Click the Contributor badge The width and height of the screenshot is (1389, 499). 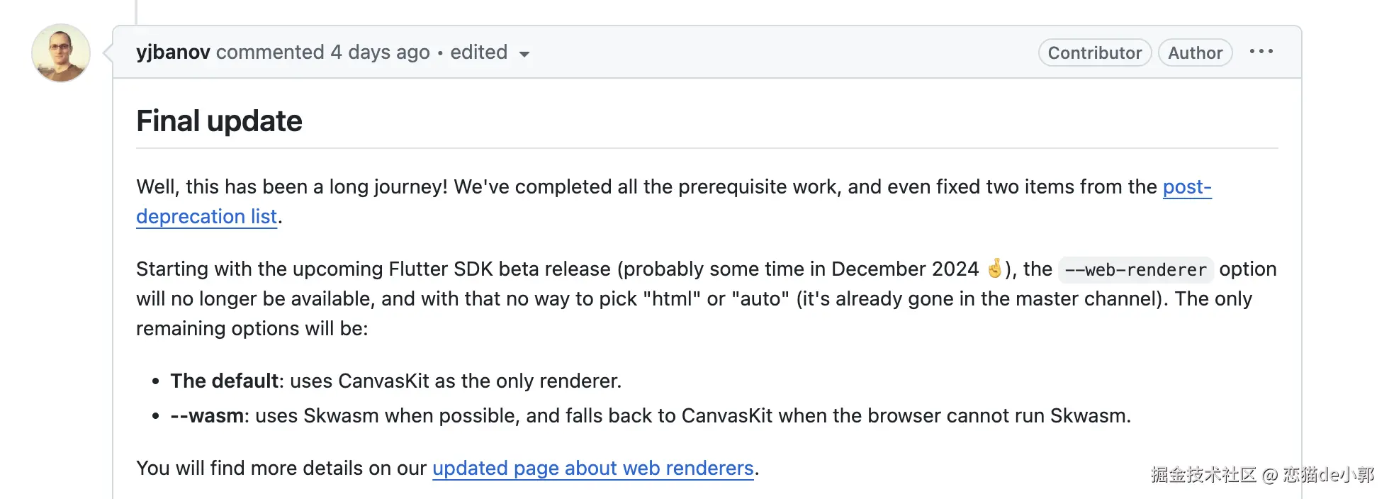1094,53
